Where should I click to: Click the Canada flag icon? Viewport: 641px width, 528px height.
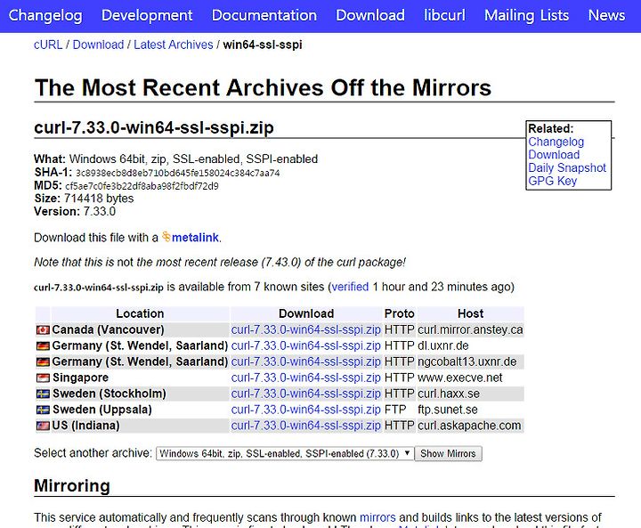coord(43,330)
